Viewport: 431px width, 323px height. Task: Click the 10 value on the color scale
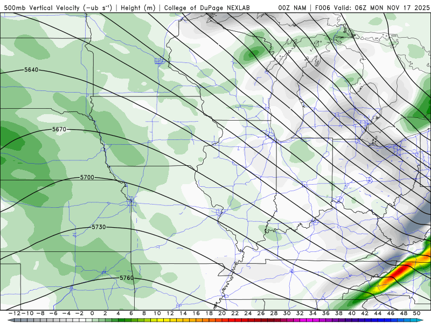click(x=157, y=313)
